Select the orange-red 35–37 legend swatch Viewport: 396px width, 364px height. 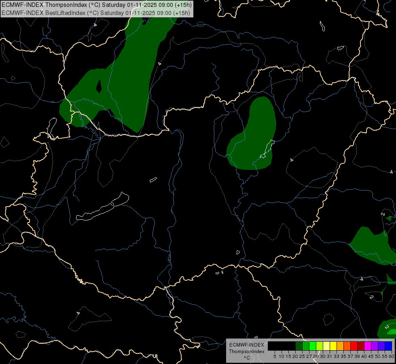point(347,346)
